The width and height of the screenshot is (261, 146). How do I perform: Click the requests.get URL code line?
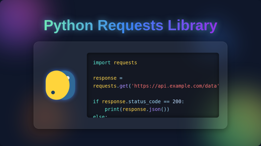point(156,86)
